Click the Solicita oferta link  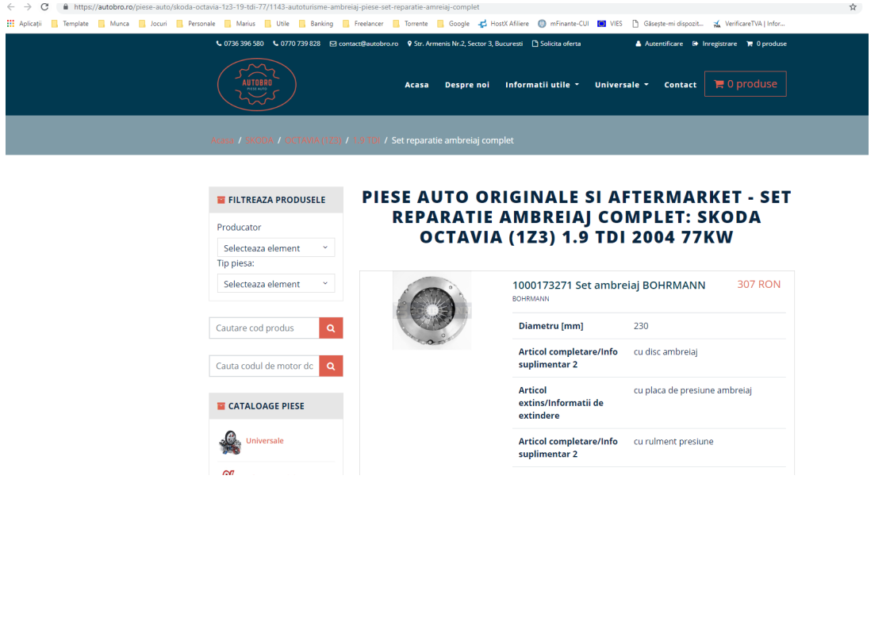[556, 44]
